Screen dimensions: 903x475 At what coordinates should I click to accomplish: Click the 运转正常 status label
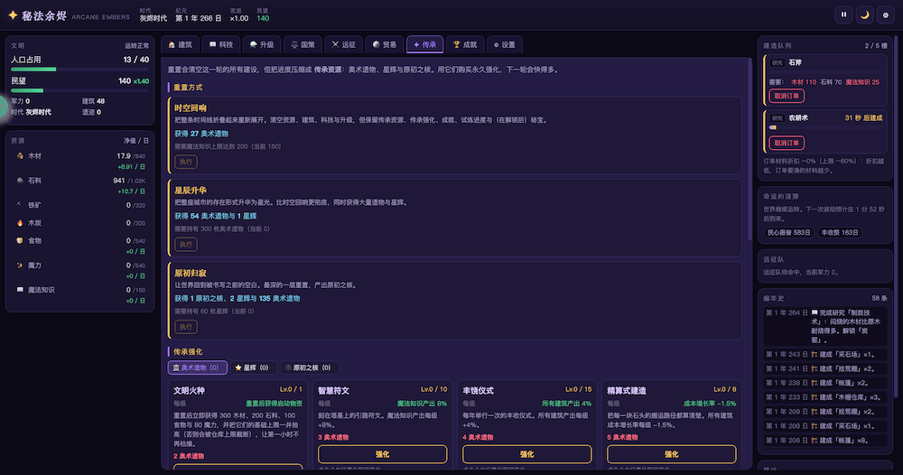[136, 45]
